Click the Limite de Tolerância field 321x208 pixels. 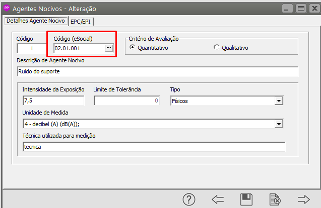126,101
